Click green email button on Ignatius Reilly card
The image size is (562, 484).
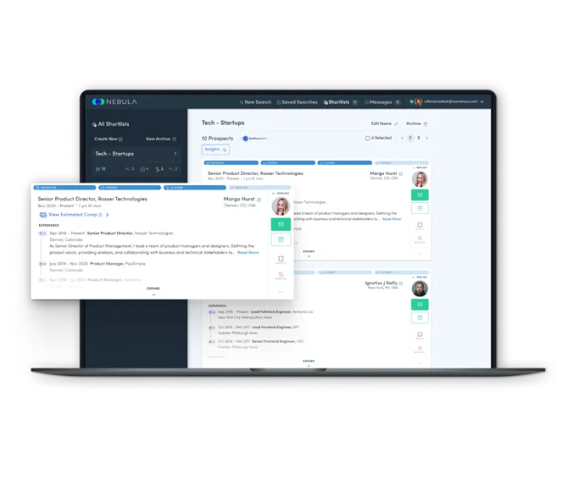pyautogui.click(x=420, y=304)
